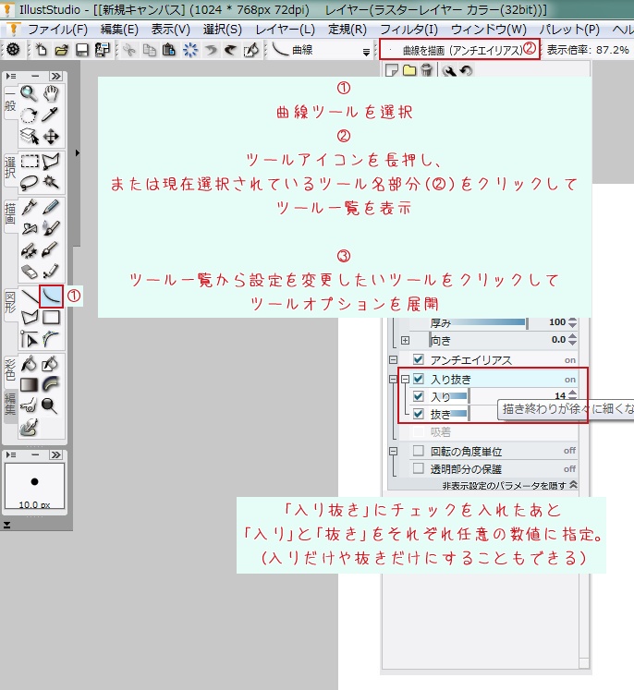Expand brush size palette double chevron
Viewport: 634px width, 690px height.
(x=55, y=454)
